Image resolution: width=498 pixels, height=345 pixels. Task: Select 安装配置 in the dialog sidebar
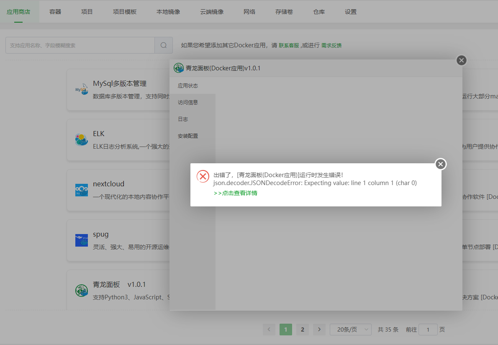click(193, 136)
